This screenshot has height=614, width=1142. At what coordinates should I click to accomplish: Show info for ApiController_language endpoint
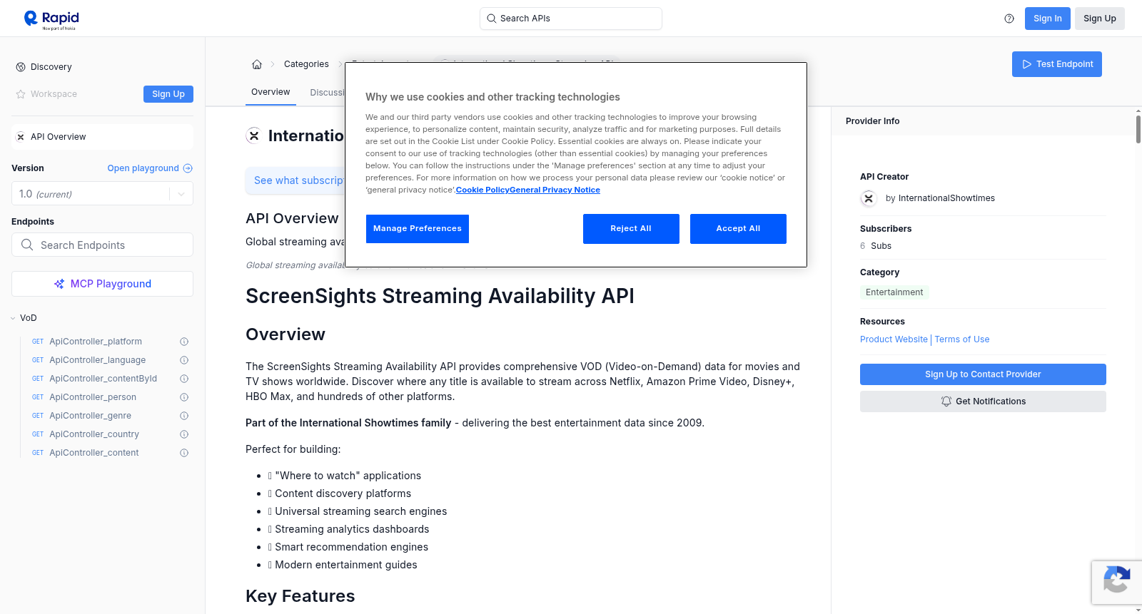[x=184, y=360]
